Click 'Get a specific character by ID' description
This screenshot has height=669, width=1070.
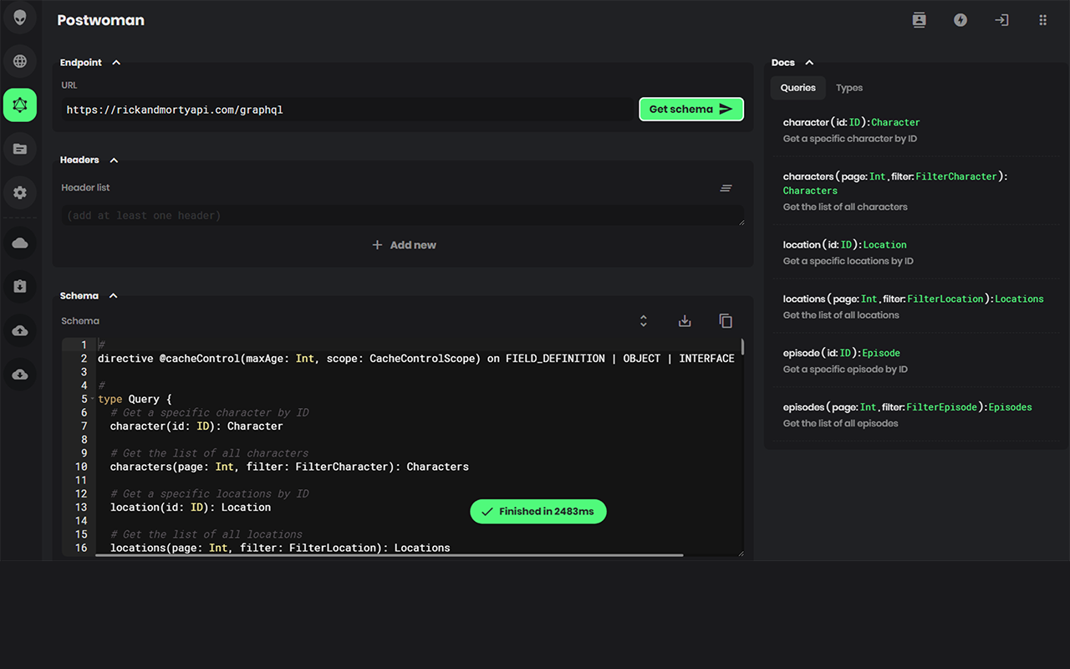850,139
